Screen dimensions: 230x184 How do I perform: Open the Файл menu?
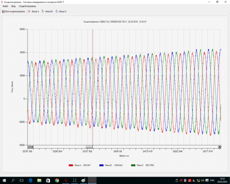click(6, 6)
